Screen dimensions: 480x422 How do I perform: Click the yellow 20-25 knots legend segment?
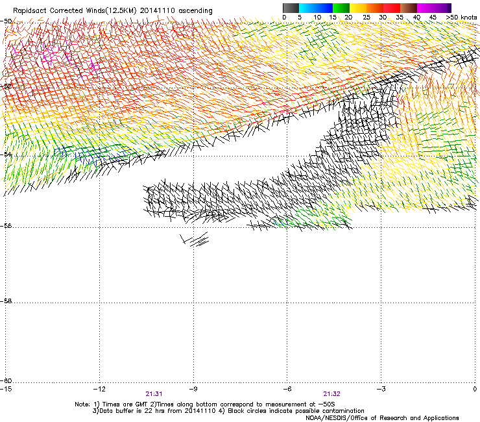[358, 8]
